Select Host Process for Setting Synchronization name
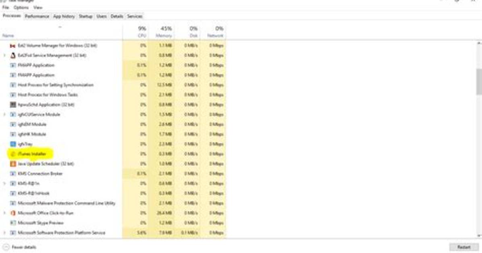482x253 pixels. (56, 85)
